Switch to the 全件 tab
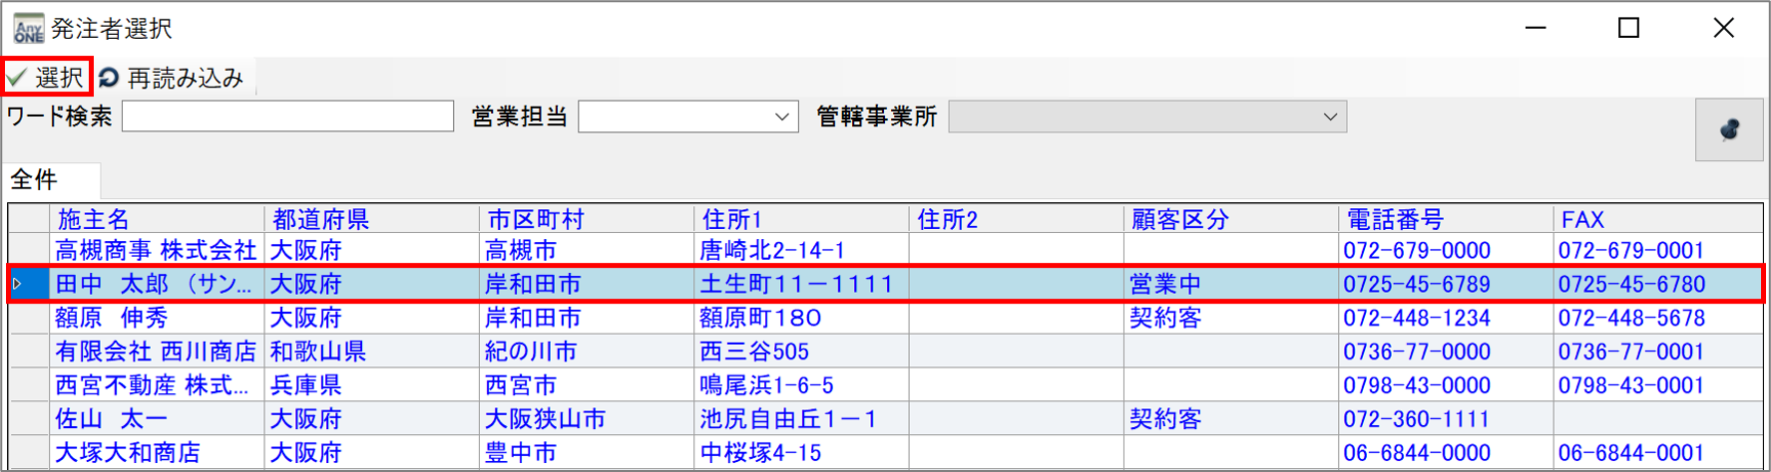This screenshot has height=472, width=1771. pos(35,180)
